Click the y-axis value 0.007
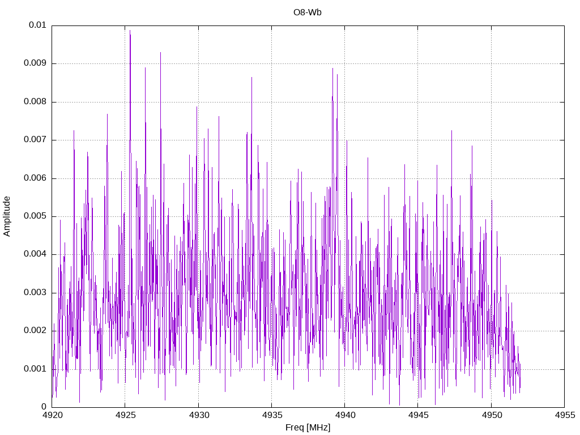The width and height of the screenshot is (580, 435). pos(35,140)
